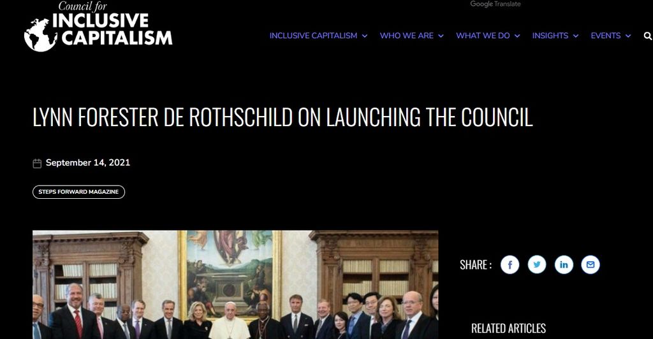
Task: Open the Inclusive Capitalism menu item
Action: 313,36
